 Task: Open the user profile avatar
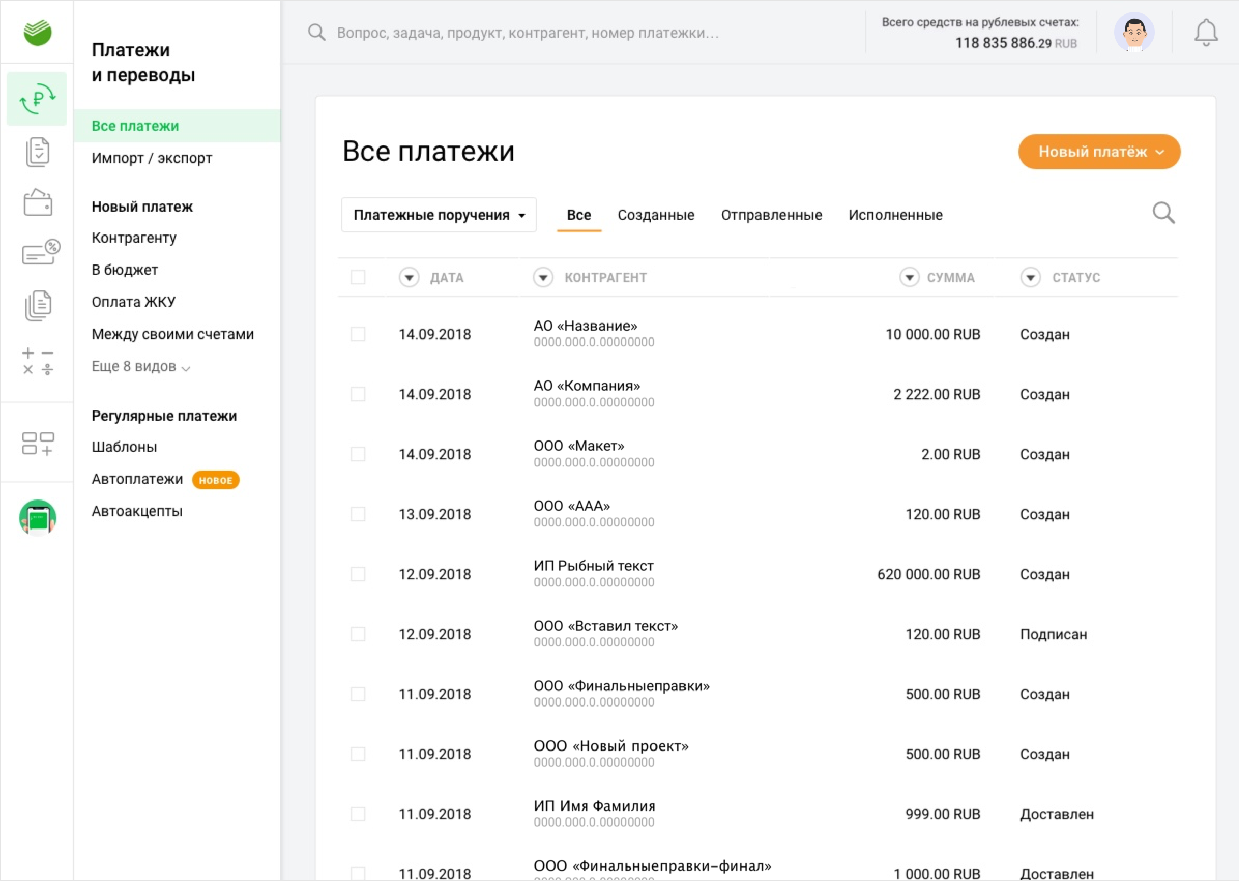pyautogui.click(x=1134, y=33)
